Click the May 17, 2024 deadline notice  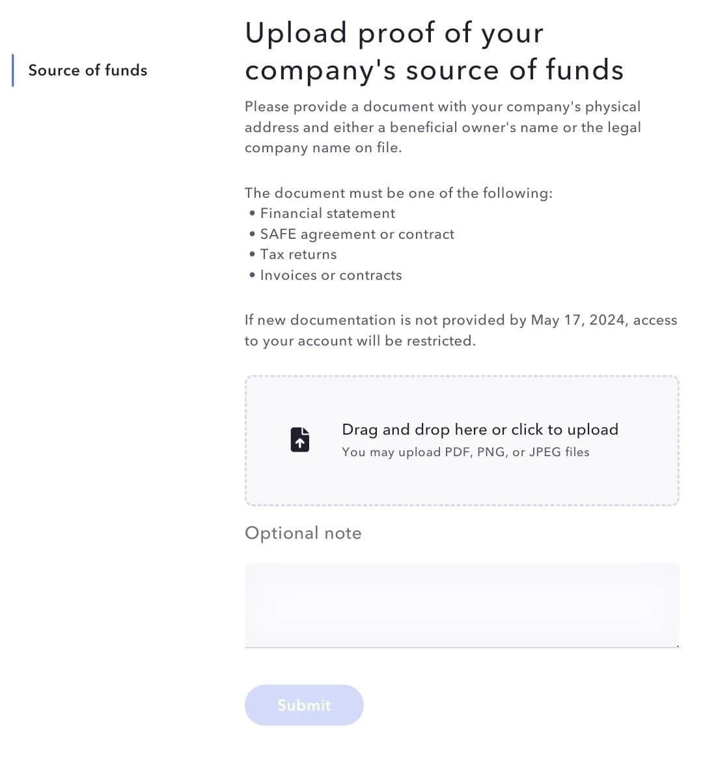click(461, 331)
